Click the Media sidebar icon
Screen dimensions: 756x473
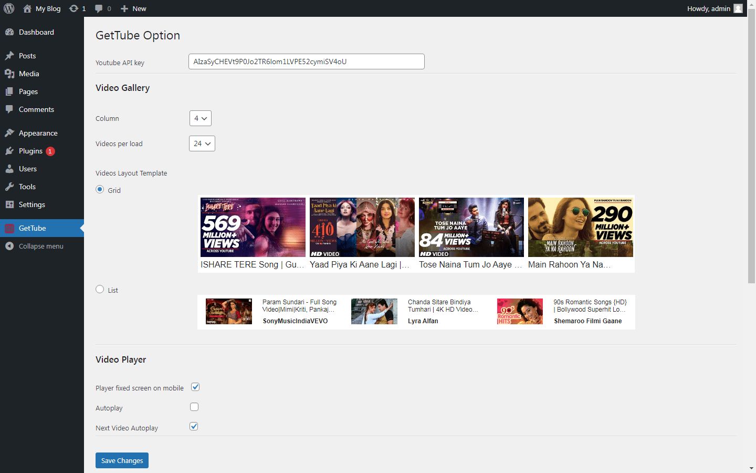pos(9,74)
